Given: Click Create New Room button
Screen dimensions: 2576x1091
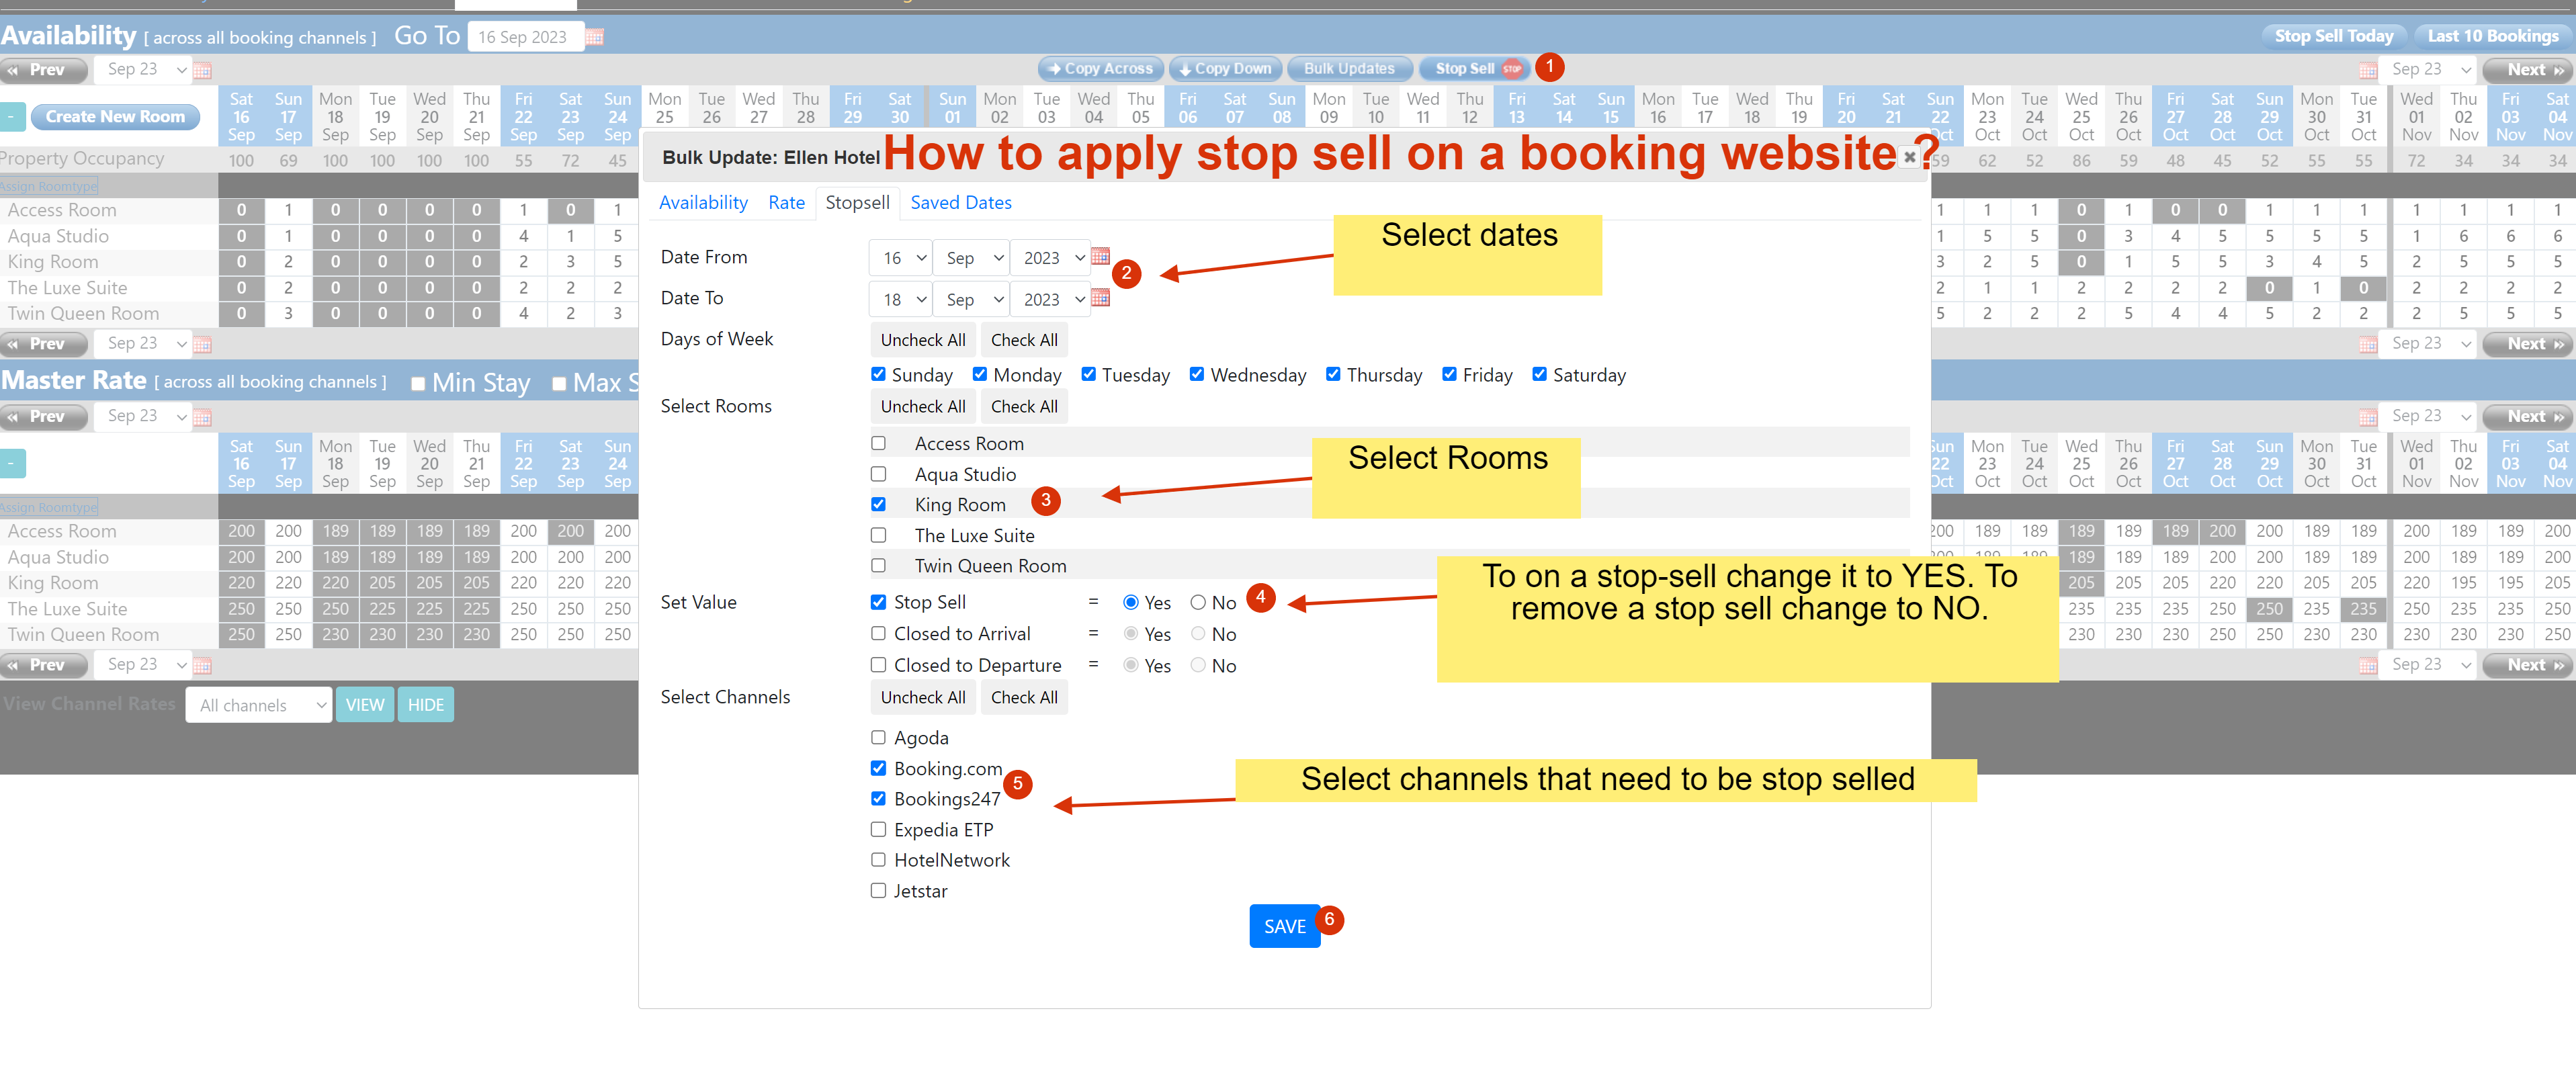Looking at the screenshot, I should [x=115, y=117].
